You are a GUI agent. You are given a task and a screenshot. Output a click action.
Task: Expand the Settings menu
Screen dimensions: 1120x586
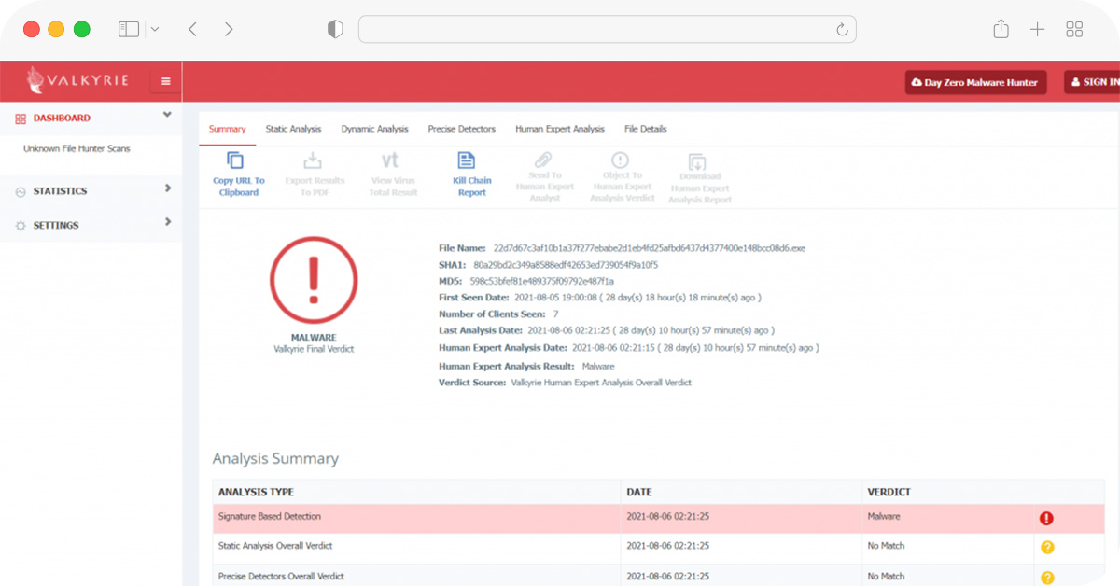pos(168,222)
